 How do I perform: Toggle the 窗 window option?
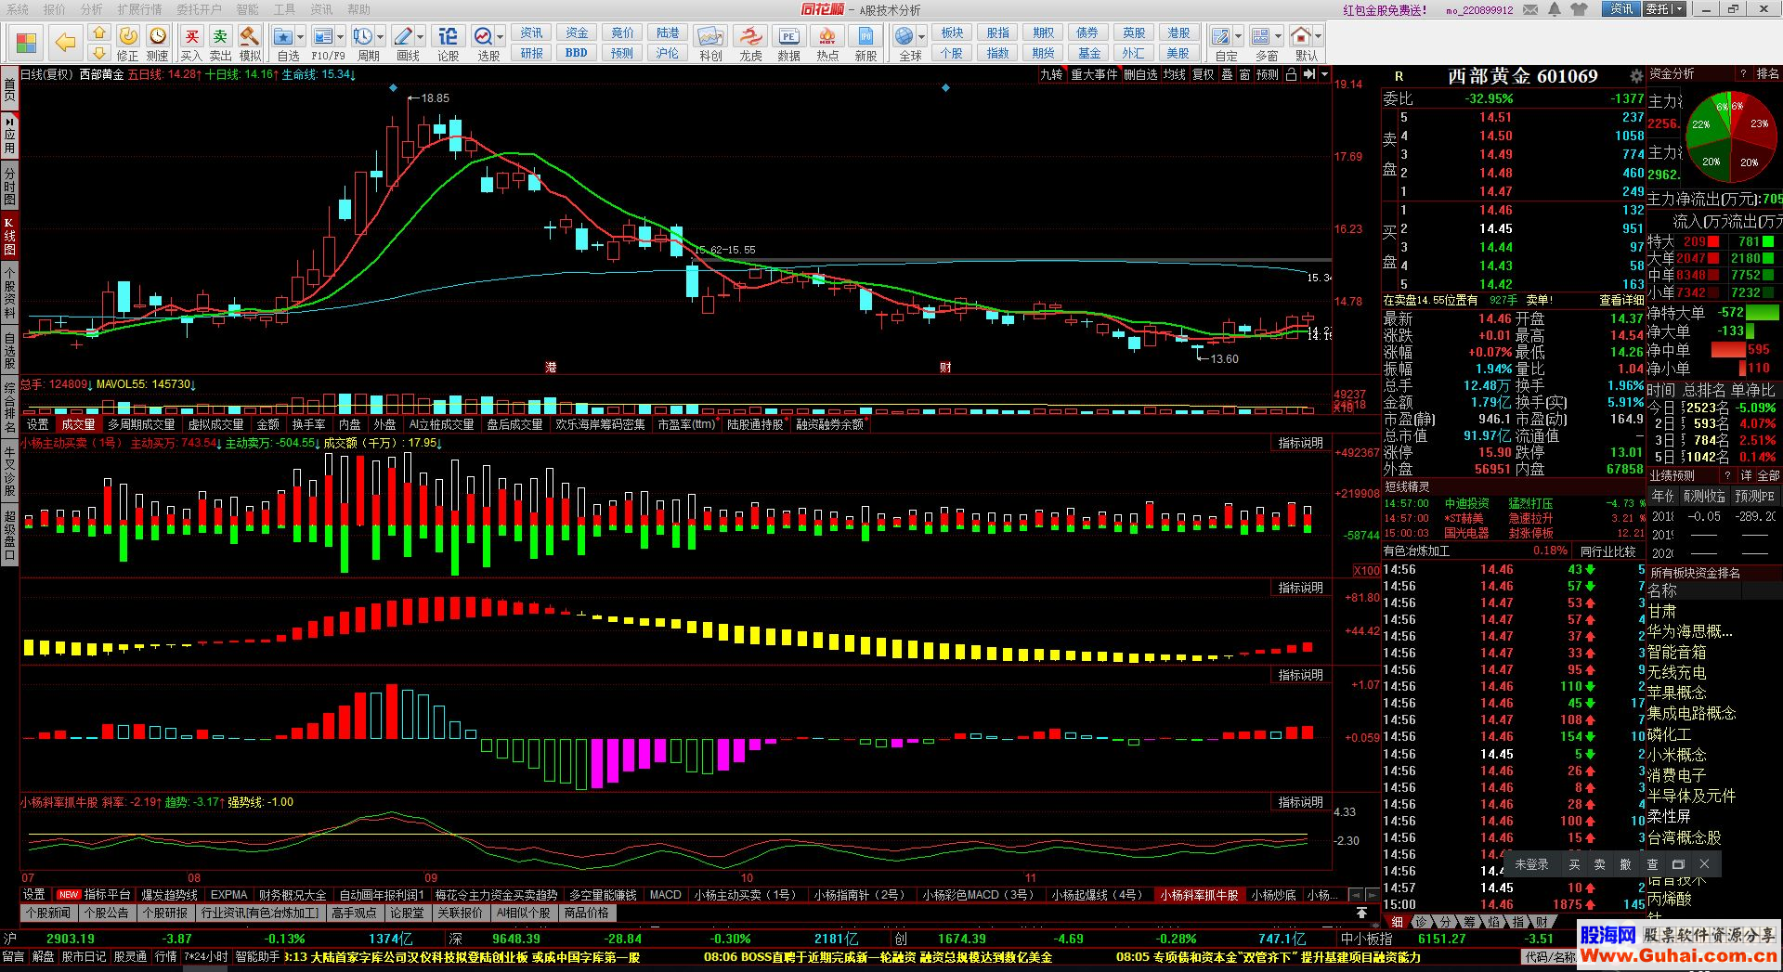[1244, 74]
